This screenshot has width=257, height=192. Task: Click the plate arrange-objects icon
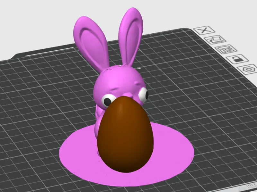tap(226, 49)
